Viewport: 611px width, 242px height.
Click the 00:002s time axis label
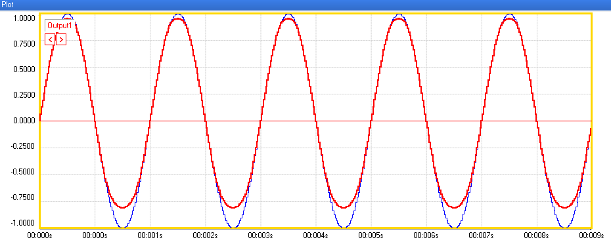coord(205,236)
